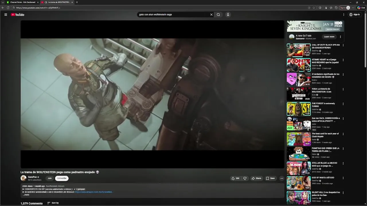Open TODA La Historia de WOLFENSTEIN thumbnail

point(299,94)
